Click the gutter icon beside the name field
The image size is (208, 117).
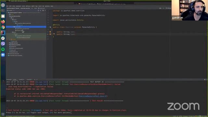click(50, 32)
